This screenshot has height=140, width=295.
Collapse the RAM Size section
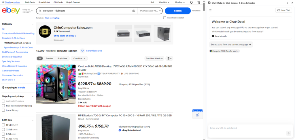33,120
